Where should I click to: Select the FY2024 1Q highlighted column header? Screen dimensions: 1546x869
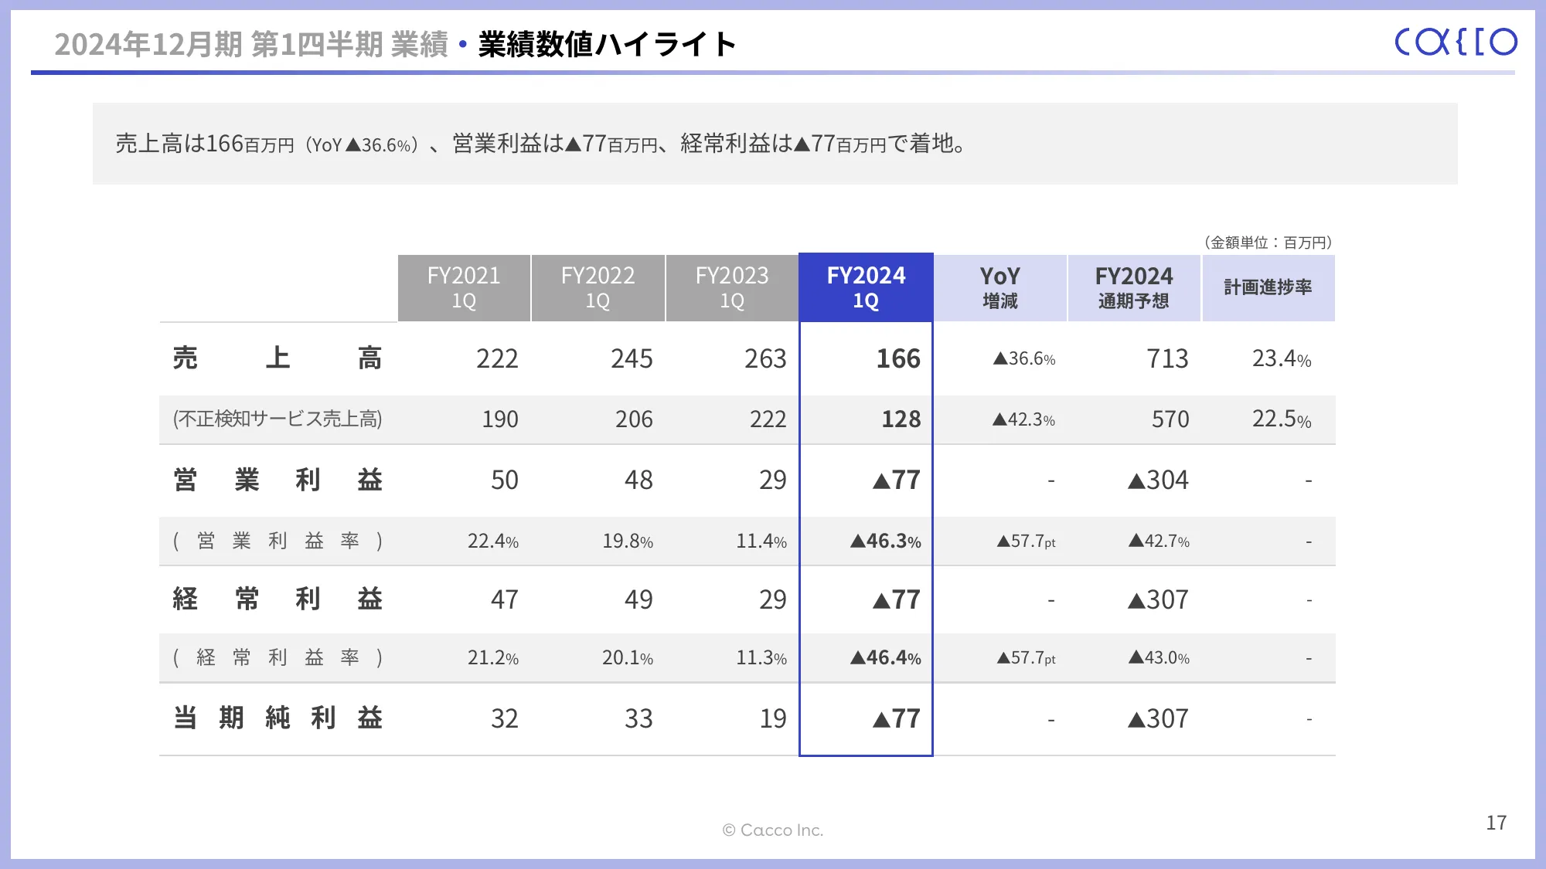pos(866,287)
